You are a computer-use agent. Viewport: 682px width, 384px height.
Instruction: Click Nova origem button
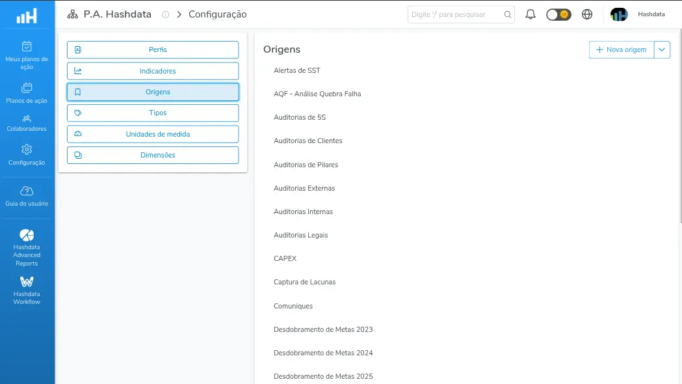click(x=621, y=49)
